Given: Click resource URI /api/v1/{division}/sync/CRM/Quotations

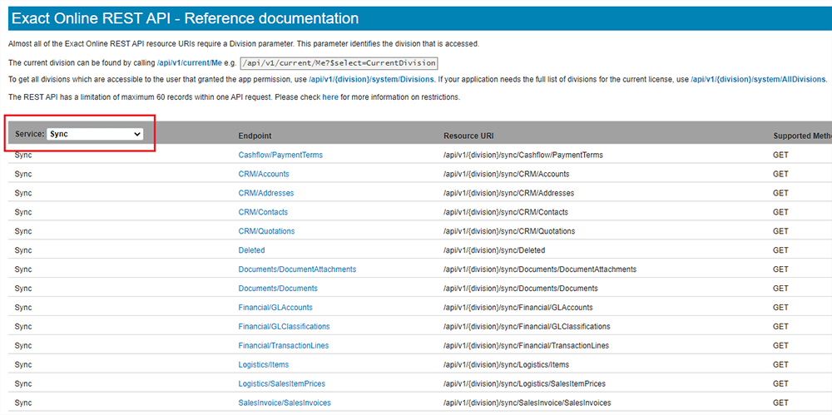Looking at the screenshot, I should tap(509, 231).
